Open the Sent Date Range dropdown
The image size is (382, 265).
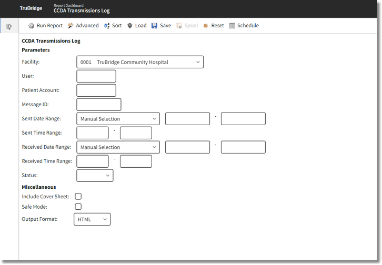click(x=118, y=119)
